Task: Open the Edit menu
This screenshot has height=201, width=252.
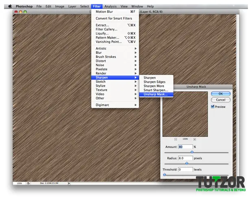Action: click(48, 6)
